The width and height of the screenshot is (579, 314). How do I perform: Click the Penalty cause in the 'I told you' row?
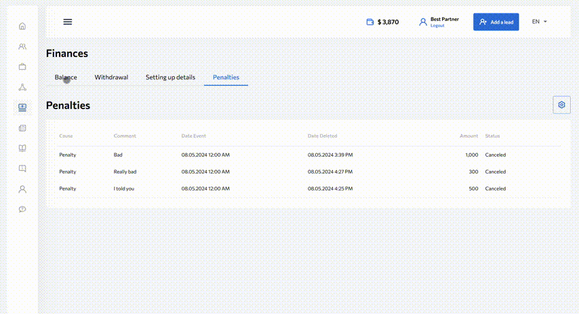tap(68, 189)
